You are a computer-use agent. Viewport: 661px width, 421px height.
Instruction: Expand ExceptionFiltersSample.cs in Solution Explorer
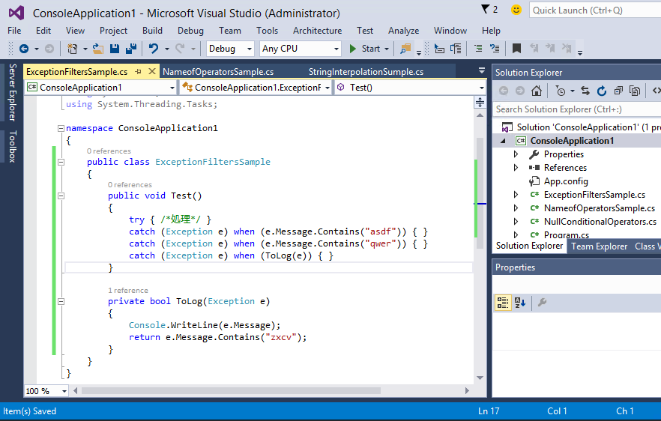[516, 195]
